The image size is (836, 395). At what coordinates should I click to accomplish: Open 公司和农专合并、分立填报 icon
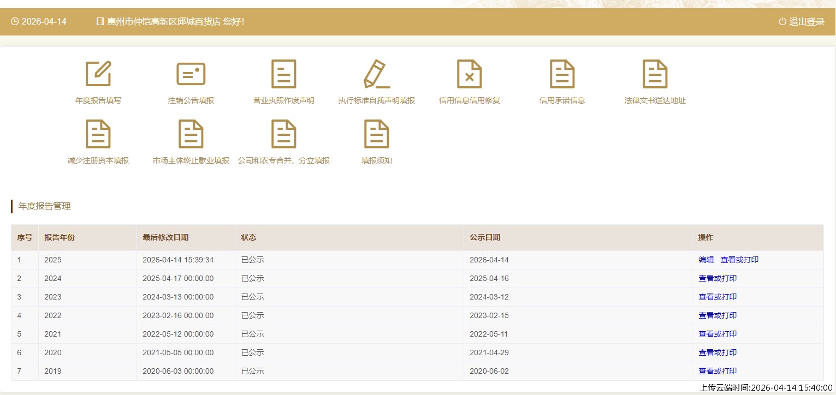click(x=284, y=134)
